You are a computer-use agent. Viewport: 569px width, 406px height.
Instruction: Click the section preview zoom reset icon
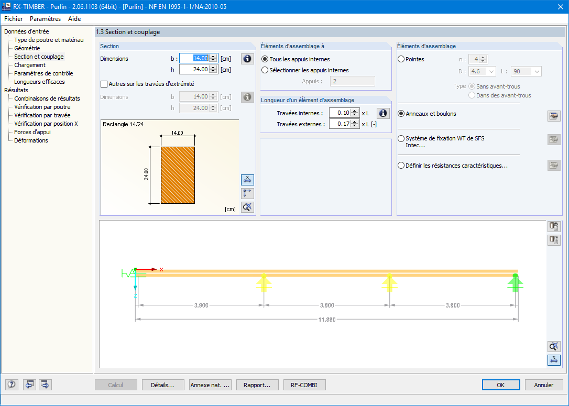[247, 207]
